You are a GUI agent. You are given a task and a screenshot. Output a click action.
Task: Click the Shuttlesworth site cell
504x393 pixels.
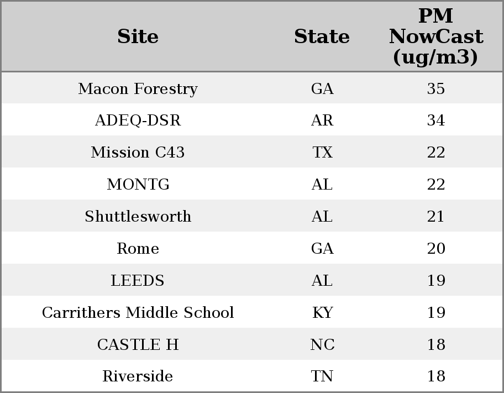coord(138,216)
